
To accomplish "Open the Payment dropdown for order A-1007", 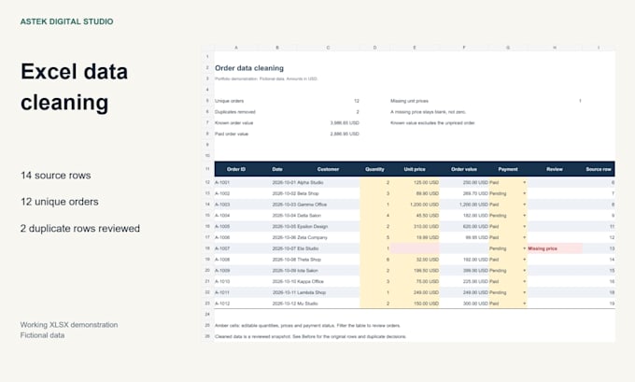I will [x=525, y=248].
